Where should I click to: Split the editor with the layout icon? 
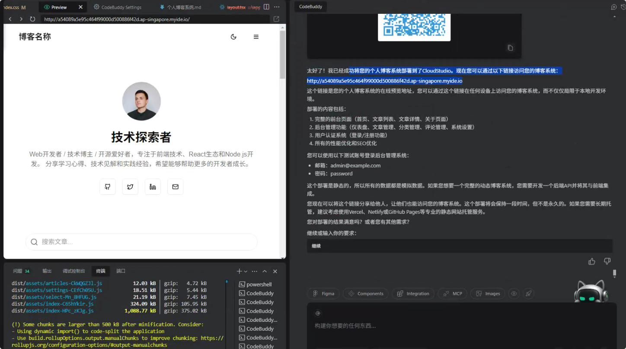[x=266, y=7]
